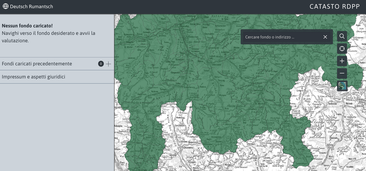This screenshot has width=366, height=171.
Task: Clear search field using the X icon
Action: click(x=325, y=37)
